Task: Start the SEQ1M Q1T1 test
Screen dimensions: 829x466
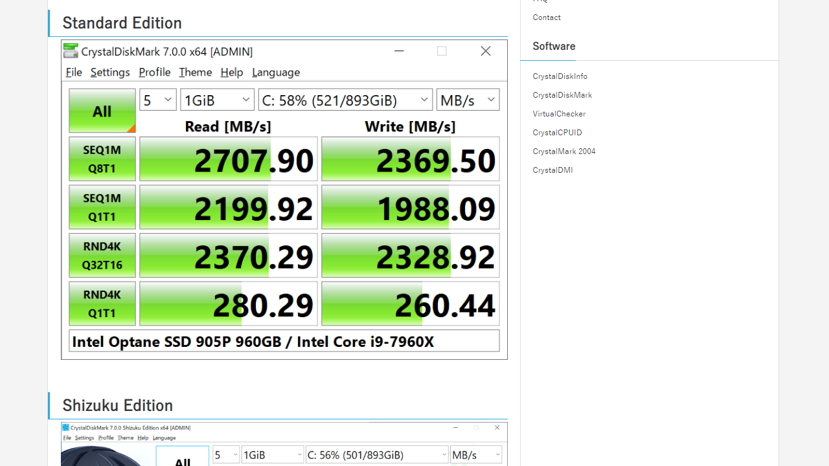Action: click(102, 207)
